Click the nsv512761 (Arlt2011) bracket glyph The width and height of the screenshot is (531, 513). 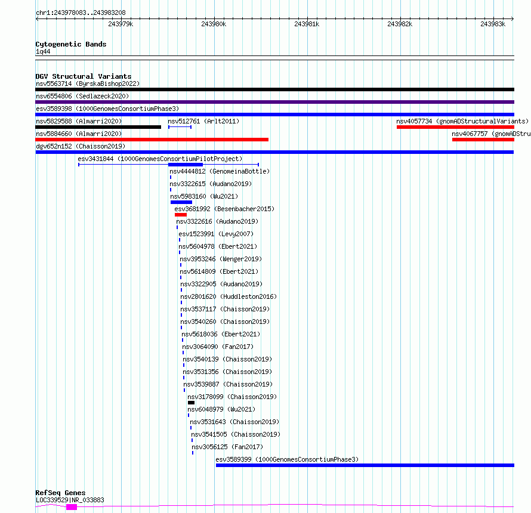[x=180, y=127]
